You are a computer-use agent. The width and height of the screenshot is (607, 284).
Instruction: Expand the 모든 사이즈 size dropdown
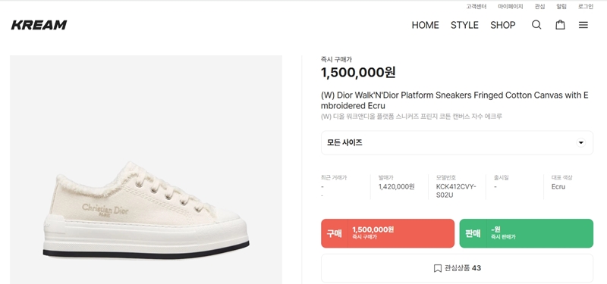click(457, 142)
